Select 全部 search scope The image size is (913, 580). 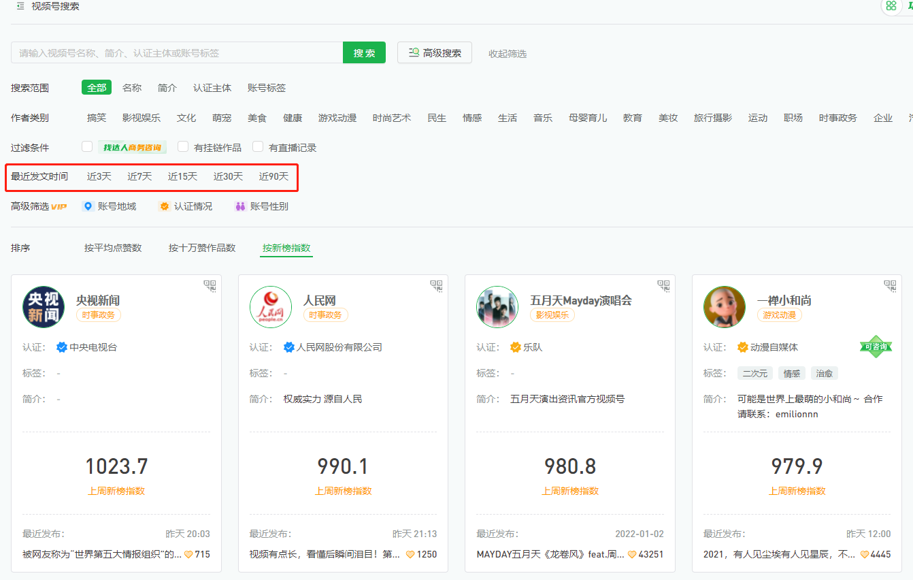point(97,88)
